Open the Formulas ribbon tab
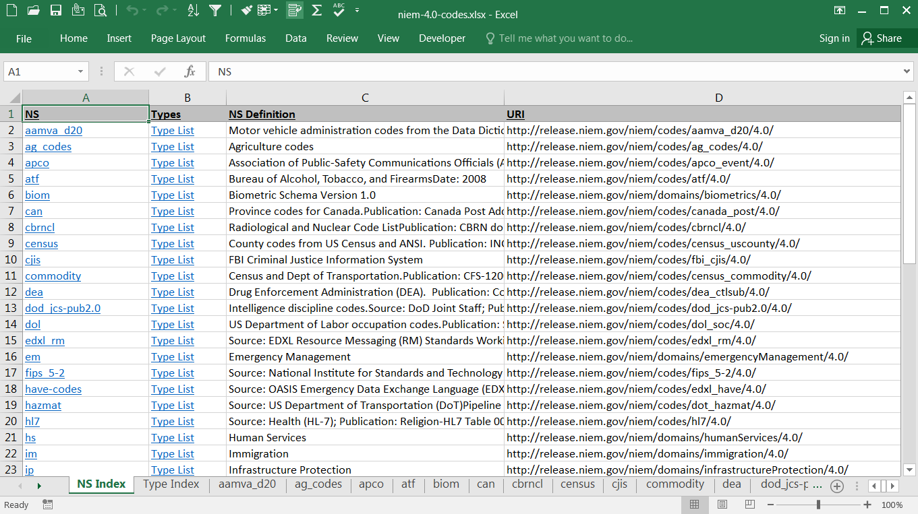Image resolution: width=918 pixels, height=514 pixels. tap(246, 38)
